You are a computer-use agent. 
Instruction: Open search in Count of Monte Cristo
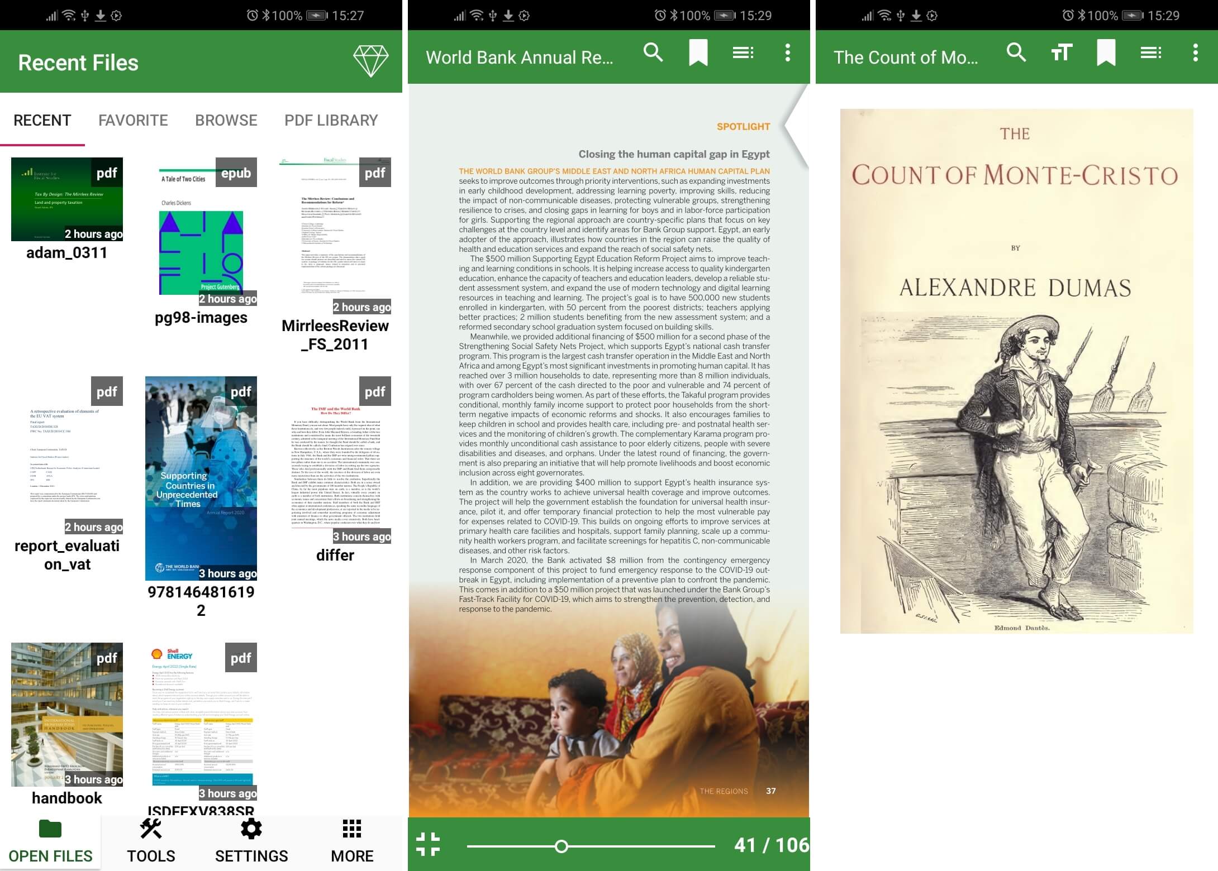[1016, 53]
